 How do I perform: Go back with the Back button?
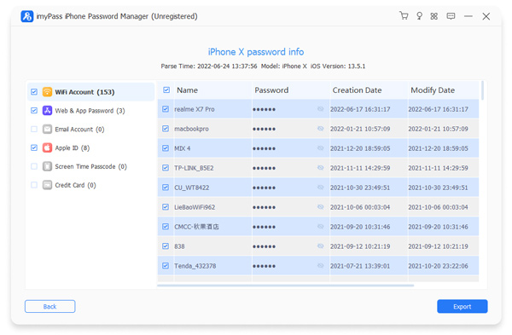pyautogui.click(x=50, y=306)
